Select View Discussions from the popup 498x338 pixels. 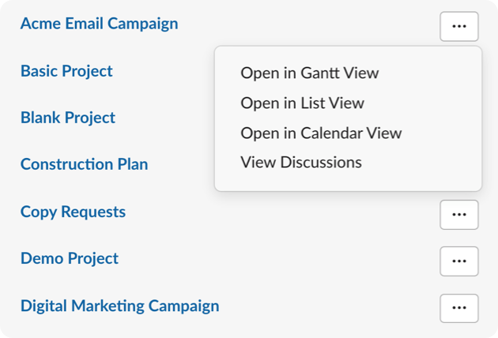(x=301, y=163)
